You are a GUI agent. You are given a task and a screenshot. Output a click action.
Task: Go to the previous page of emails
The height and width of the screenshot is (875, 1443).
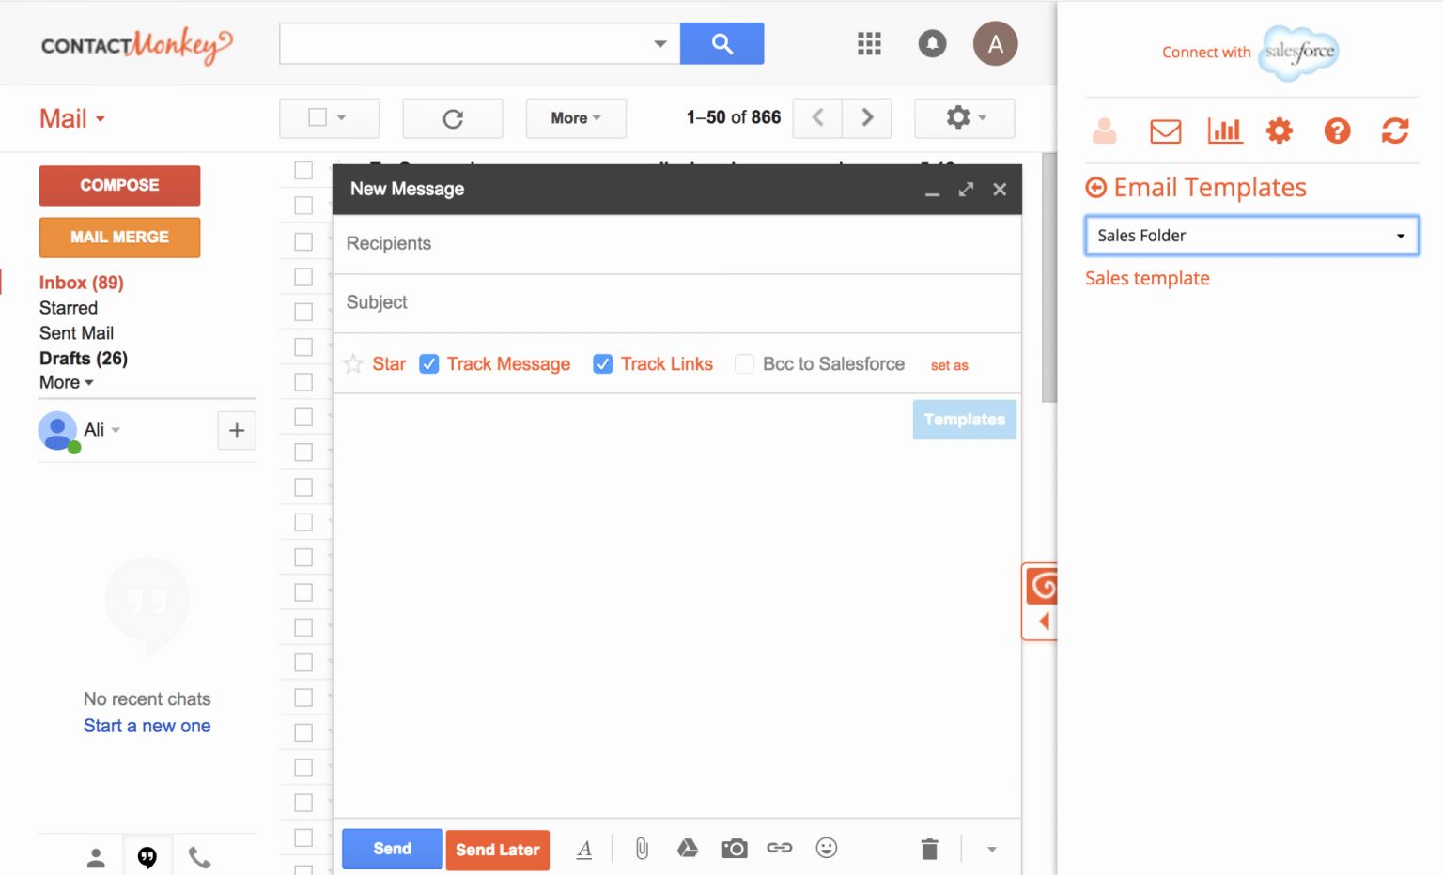tap(817, 118)
